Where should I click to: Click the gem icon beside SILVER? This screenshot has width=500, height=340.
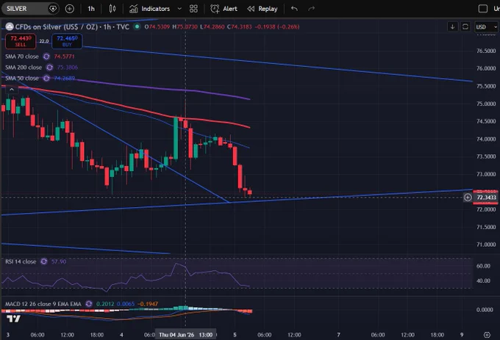(53, 9)
